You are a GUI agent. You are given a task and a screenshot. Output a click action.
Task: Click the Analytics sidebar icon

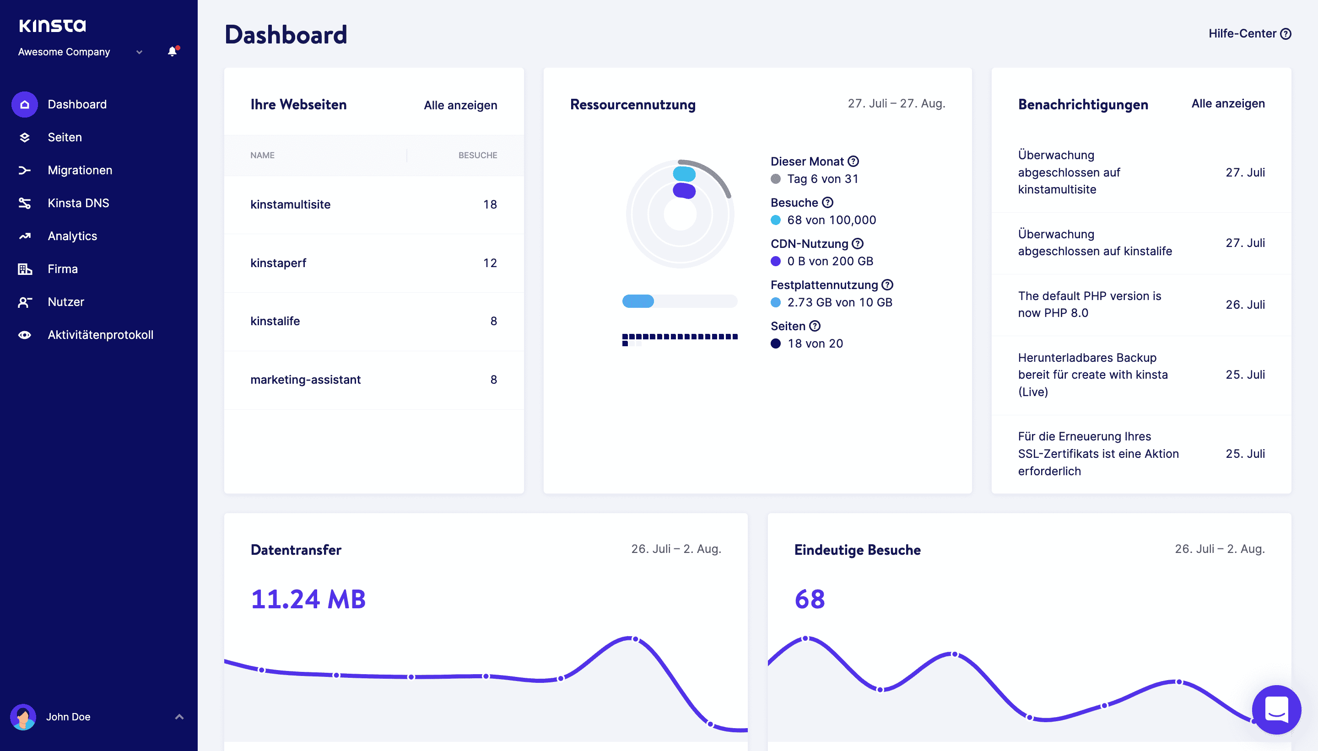pyautogui.click(x=25, y=235)
